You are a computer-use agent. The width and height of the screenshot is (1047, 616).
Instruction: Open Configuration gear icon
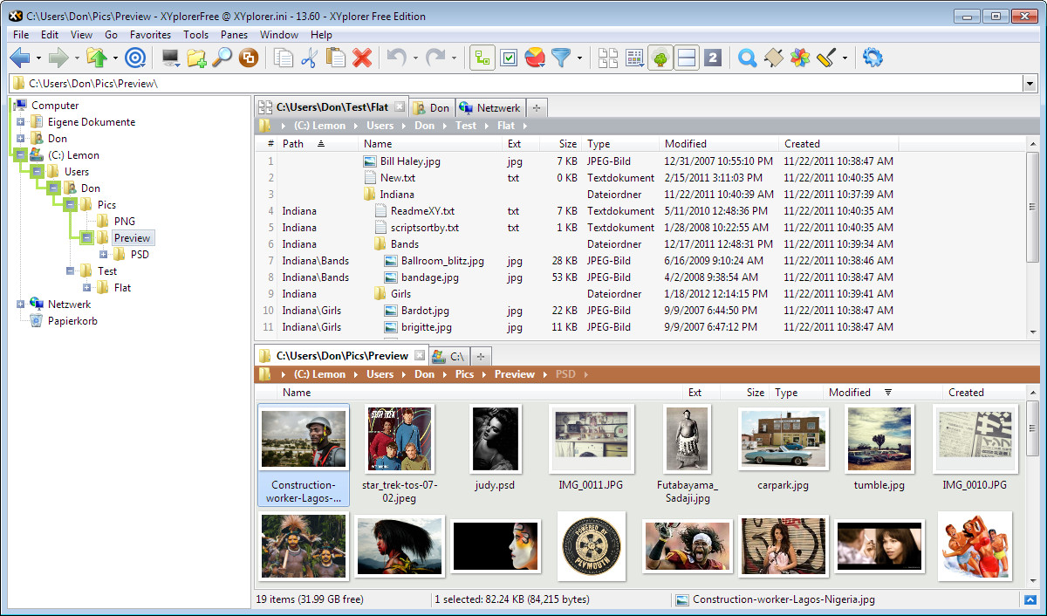872,58
